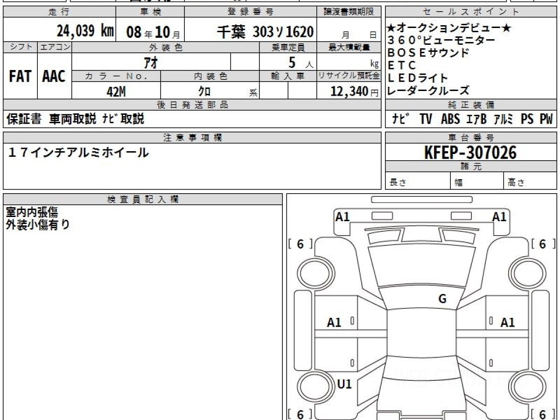Click the 外装色 header
This screenshot has width=560, height=420.
pyautogui.click(x=166, y=47)
